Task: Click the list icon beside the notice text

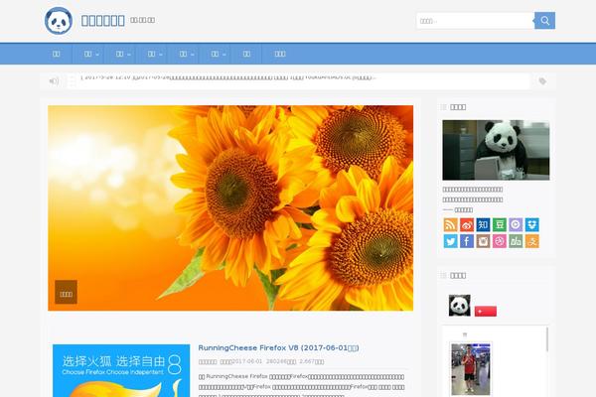Action: click(73, 81)
